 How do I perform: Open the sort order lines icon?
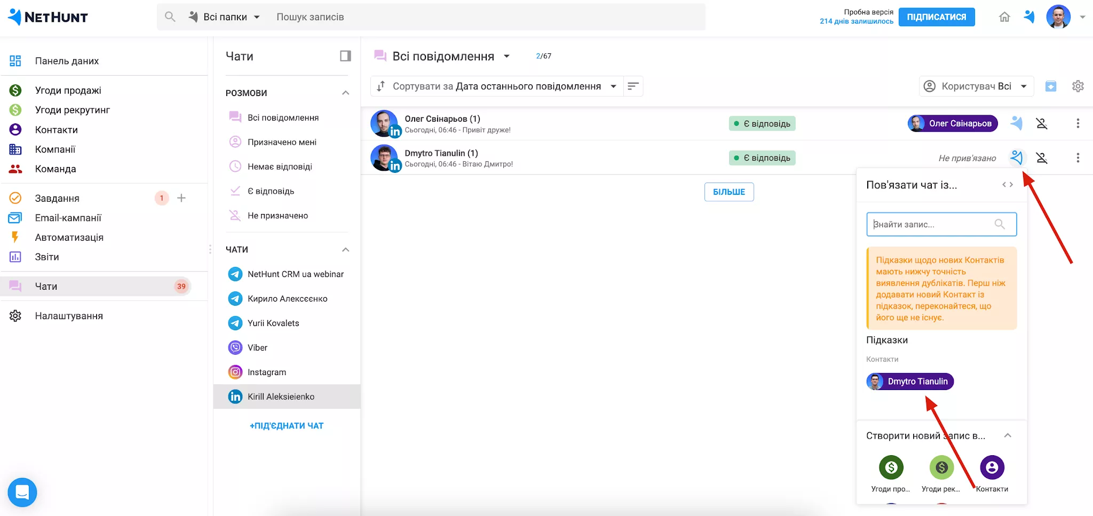tap(633, 86)
